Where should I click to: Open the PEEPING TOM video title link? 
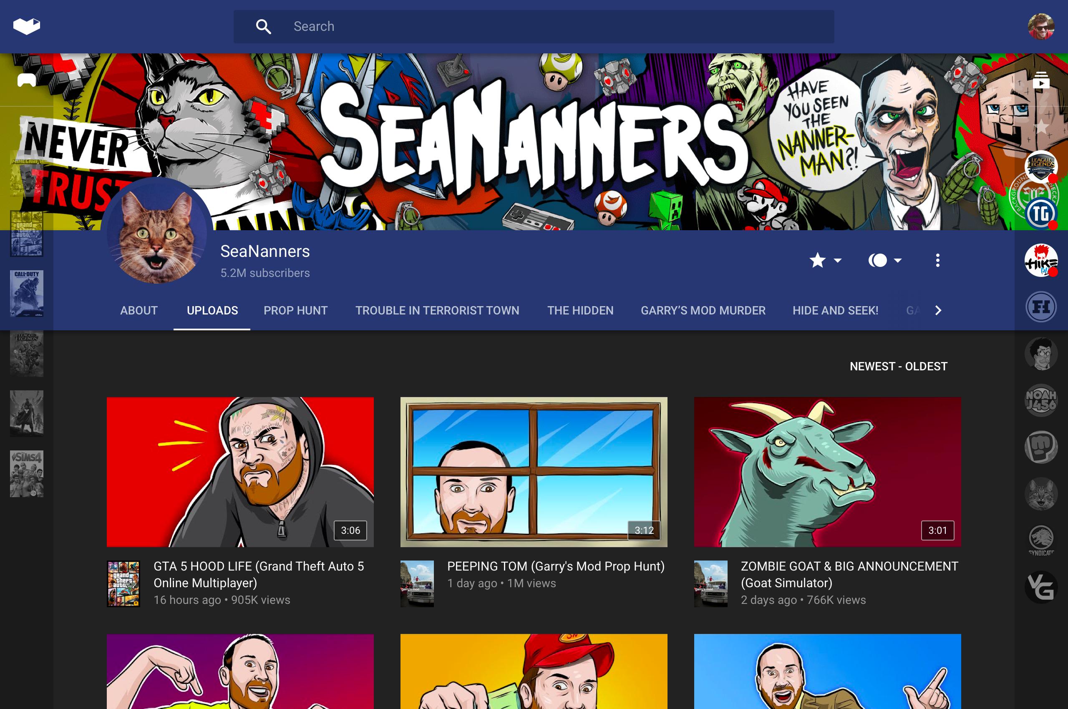[556, 566]
